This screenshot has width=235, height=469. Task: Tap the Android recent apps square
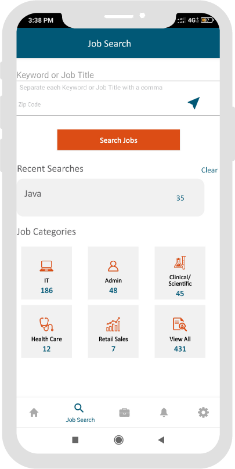click(75, 440)
